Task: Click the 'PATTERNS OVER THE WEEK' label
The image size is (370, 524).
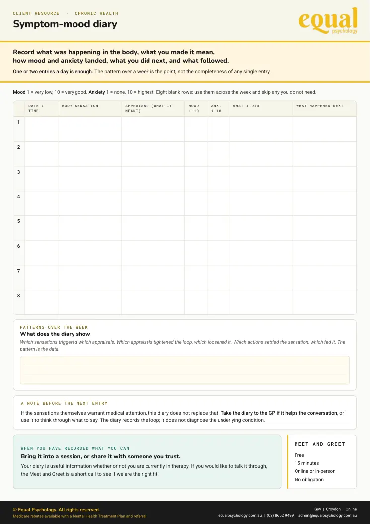Action: coord(54,327)
